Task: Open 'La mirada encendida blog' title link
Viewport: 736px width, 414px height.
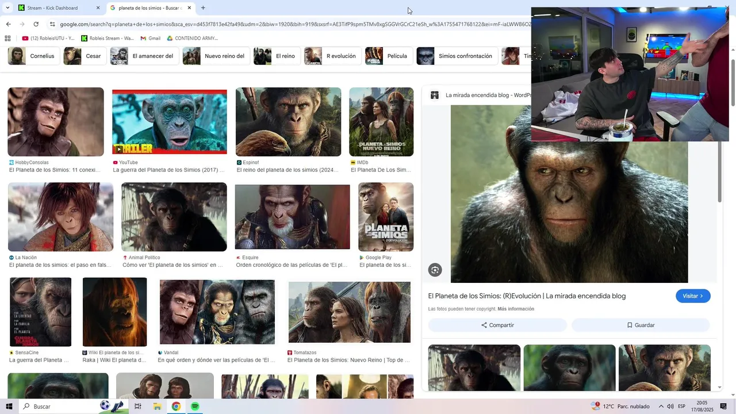Action: 527,296
